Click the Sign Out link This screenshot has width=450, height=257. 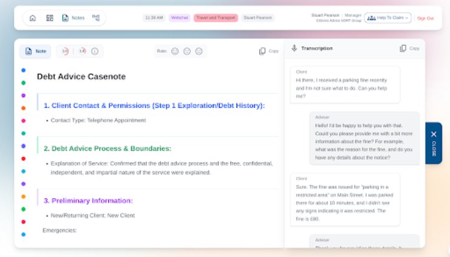[425, 18]
